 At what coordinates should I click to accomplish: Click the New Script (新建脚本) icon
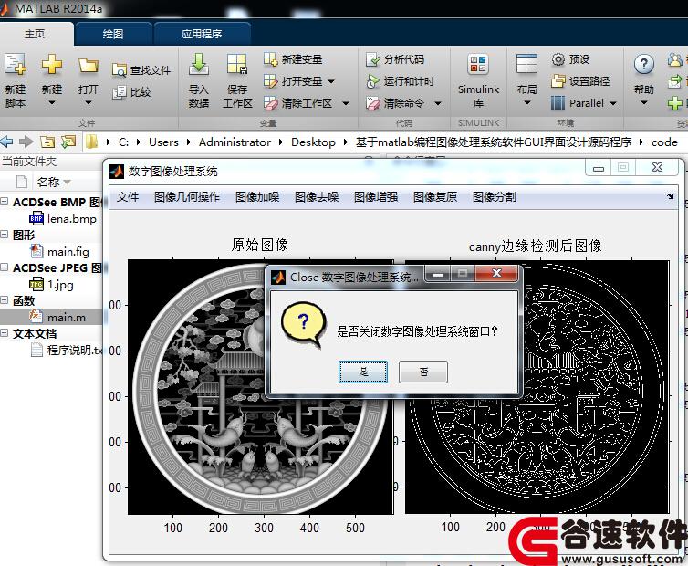click(x=16, y=65)
